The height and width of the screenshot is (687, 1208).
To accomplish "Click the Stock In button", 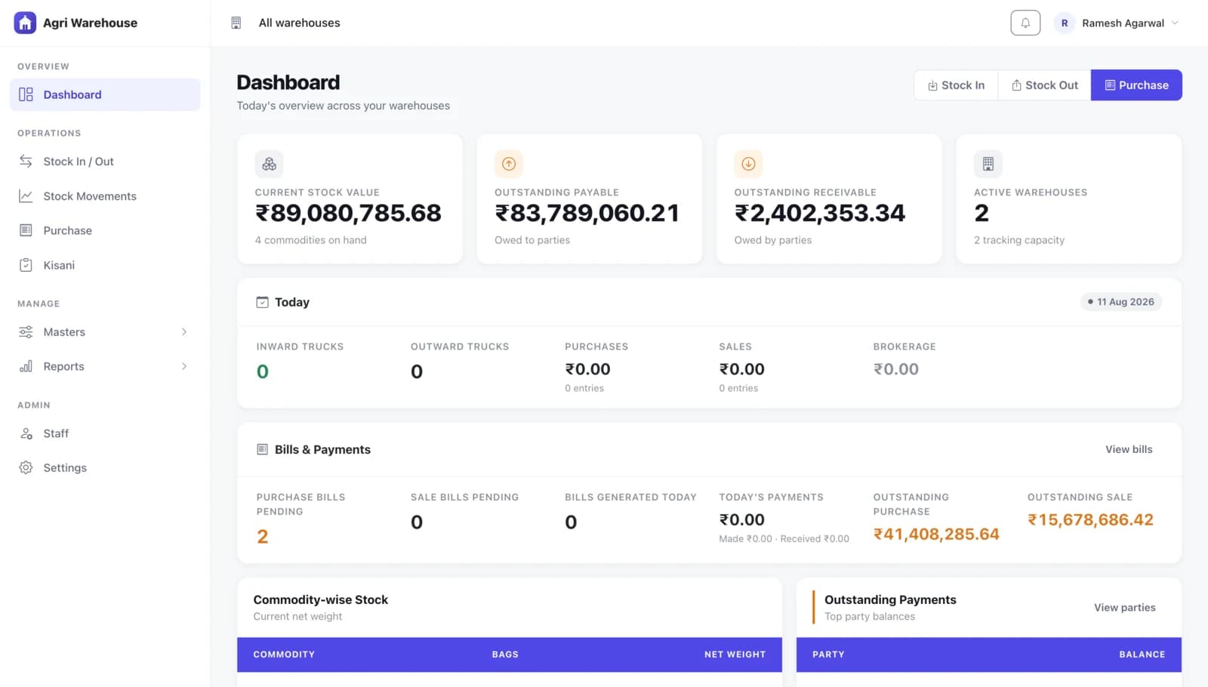I will click(956, 85).
